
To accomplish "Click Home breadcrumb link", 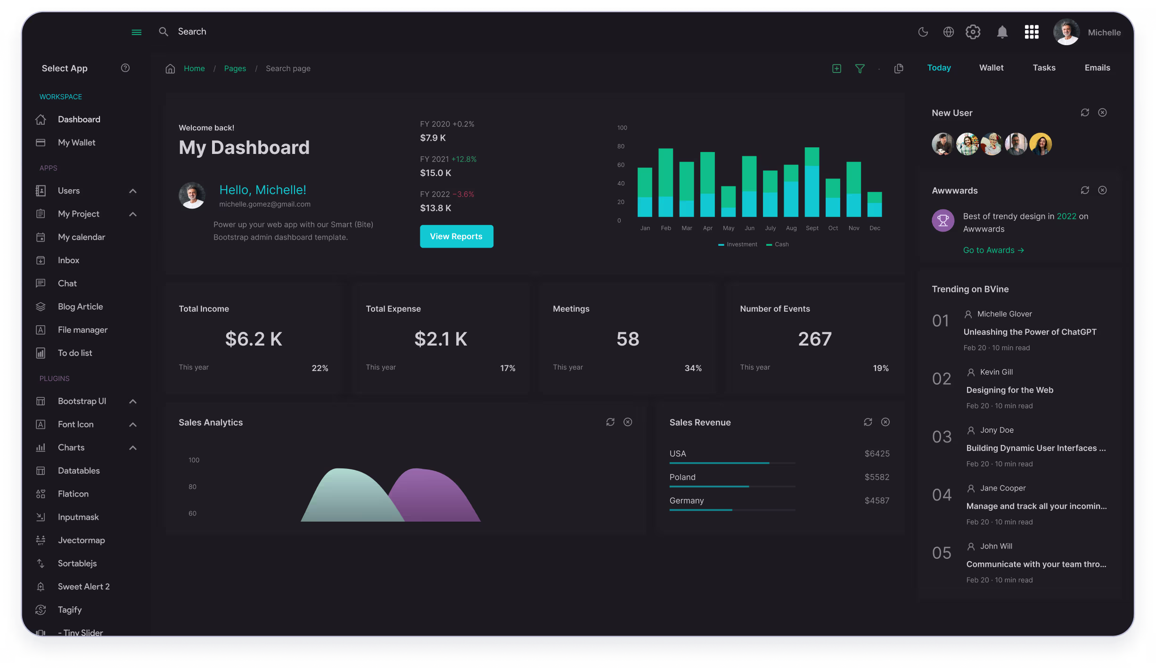I will click(194, 69).
